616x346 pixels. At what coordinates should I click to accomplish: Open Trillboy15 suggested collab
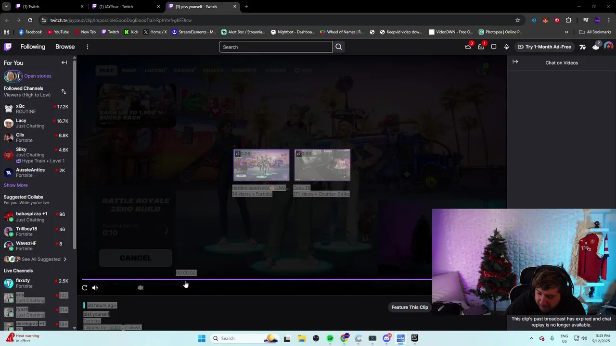tap(37, 231)
